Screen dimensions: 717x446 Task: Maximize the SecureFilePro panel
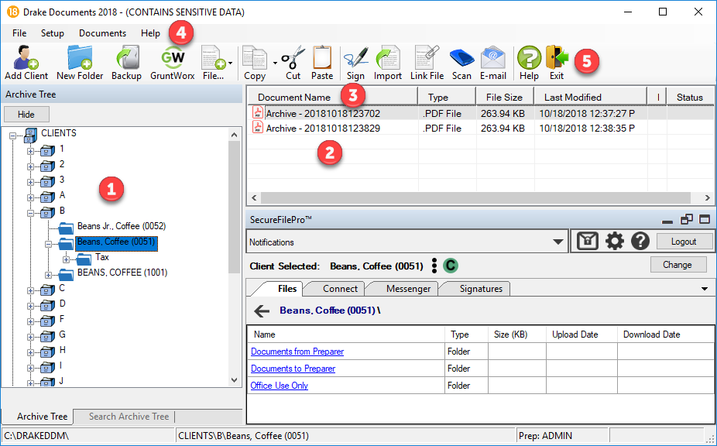pos(705,220)
